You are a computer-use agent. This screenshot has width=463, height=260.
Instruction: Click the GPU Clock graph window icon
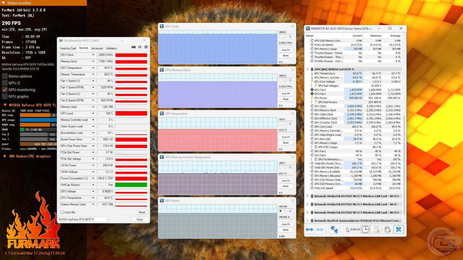click(162, 26)
